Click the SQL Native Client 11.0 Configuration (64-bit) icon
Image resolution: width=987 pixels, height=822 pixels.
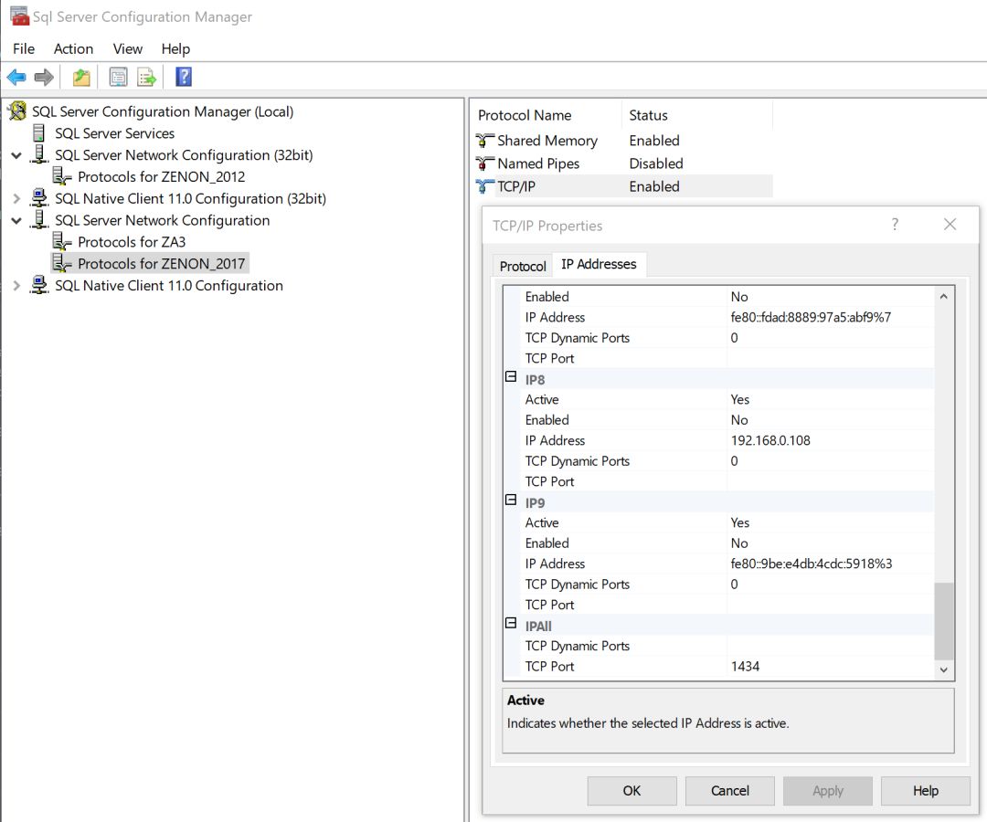39,285
